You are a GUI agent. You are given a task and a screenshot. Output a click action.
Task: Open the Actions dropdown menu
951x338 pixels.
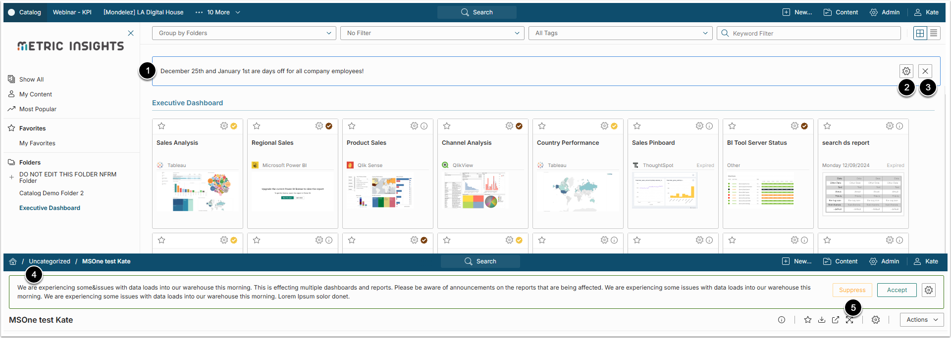tap(922, 320)
